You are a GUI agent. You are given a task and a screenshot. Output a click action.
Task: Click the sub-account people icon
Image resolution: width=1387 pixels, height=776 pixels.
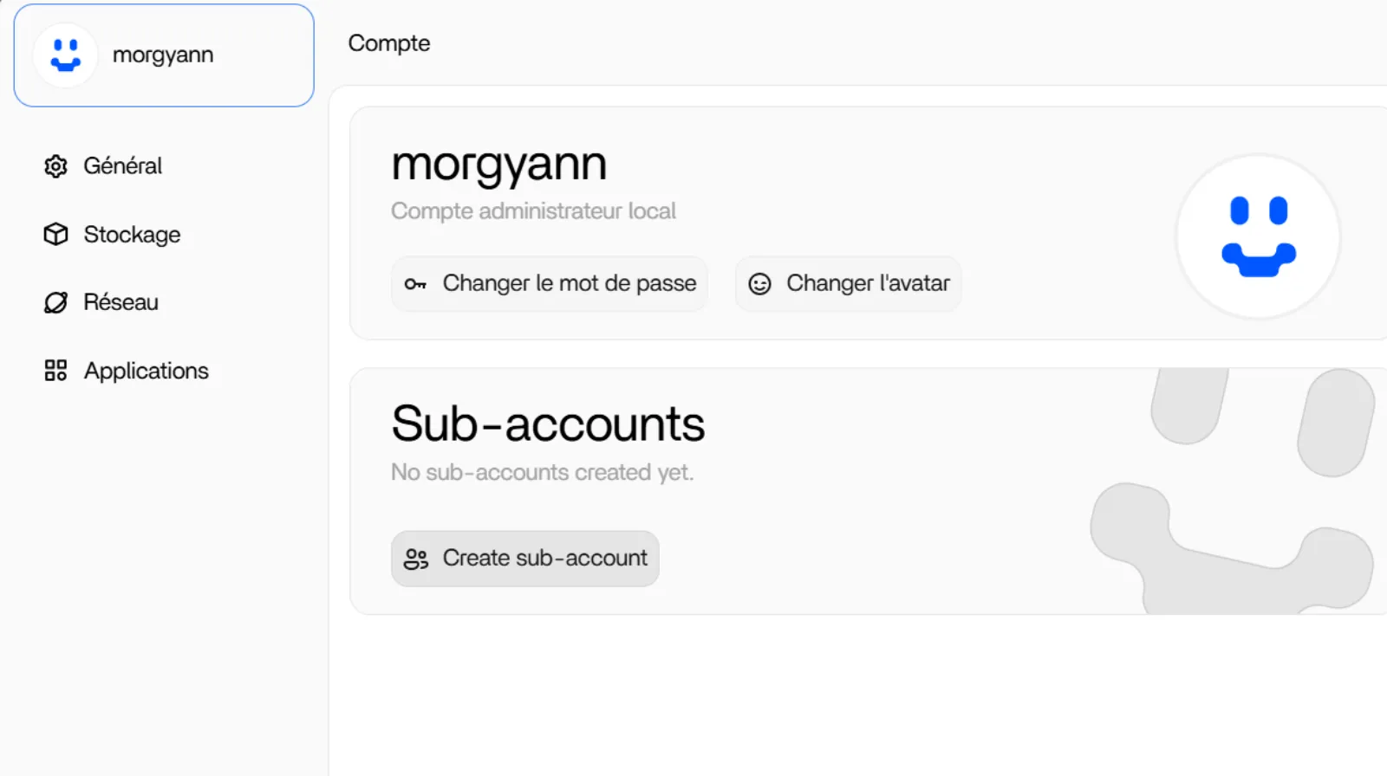coord(416,559)
